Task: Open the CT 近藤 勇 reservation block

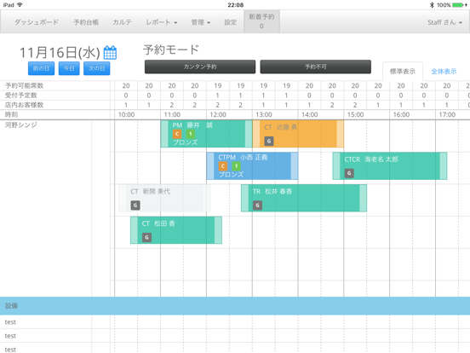Action: click(298, 134)
